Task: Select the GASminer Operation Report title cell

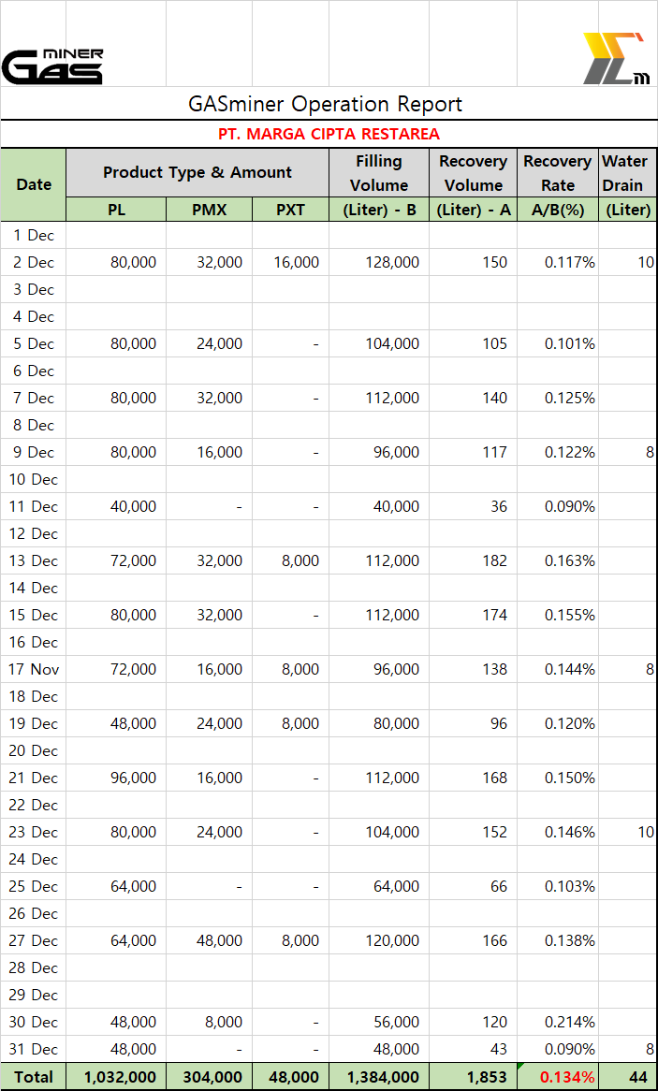Action: 326,104
